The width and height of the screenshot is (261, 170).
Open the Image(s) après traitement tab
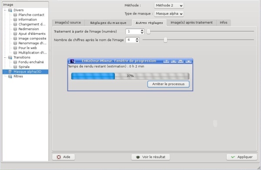pyautogui.click(x=191, y=23)
